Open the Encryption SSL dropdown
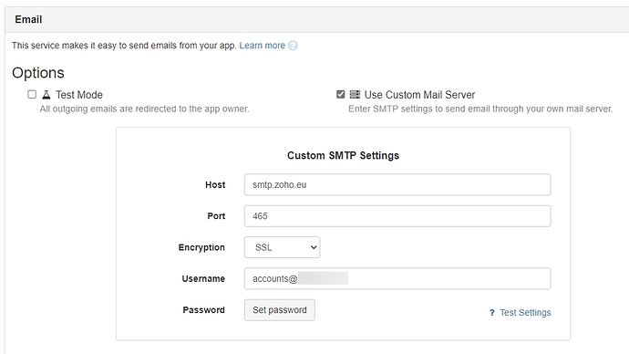The width and height of the screenshot is (629, 354). coord(282,247)
